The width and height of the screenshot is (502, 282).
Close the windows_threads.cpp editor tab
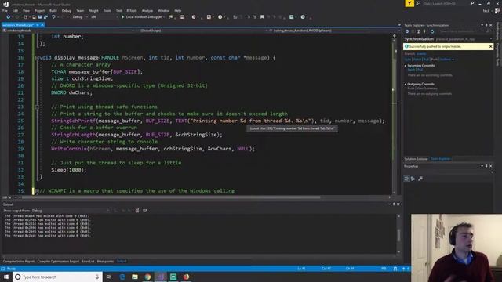coord(42,25)
